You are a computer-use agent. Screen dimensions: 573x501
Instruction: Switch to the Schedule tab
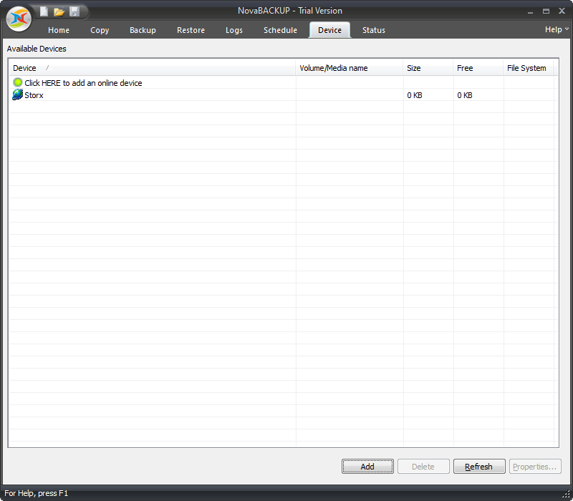point(280,30)
